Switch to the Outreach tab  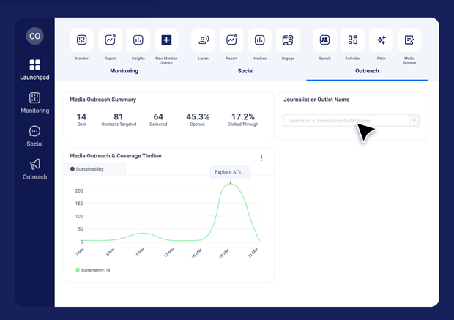(x=367, y=71)
